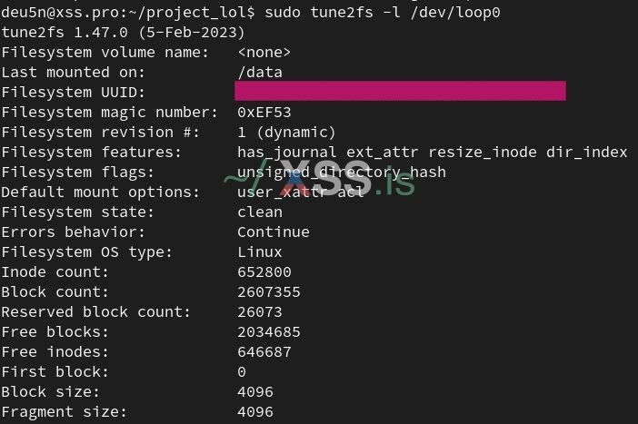This screenshot has width=638, height=424.
Task: Click the dir_index filesystem feature
Action: coord(586,152)
